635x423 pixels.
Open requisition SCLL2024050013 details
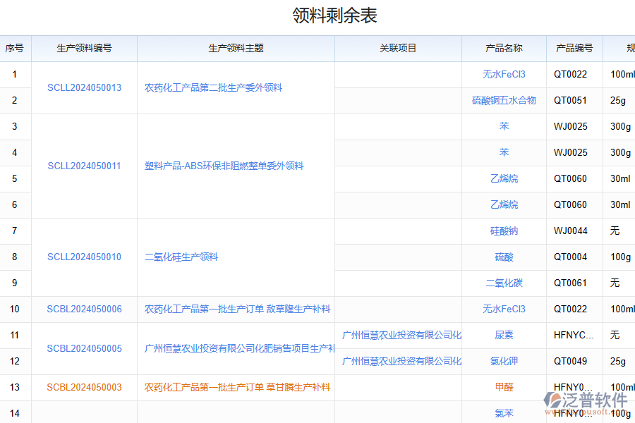coord(84,87)
